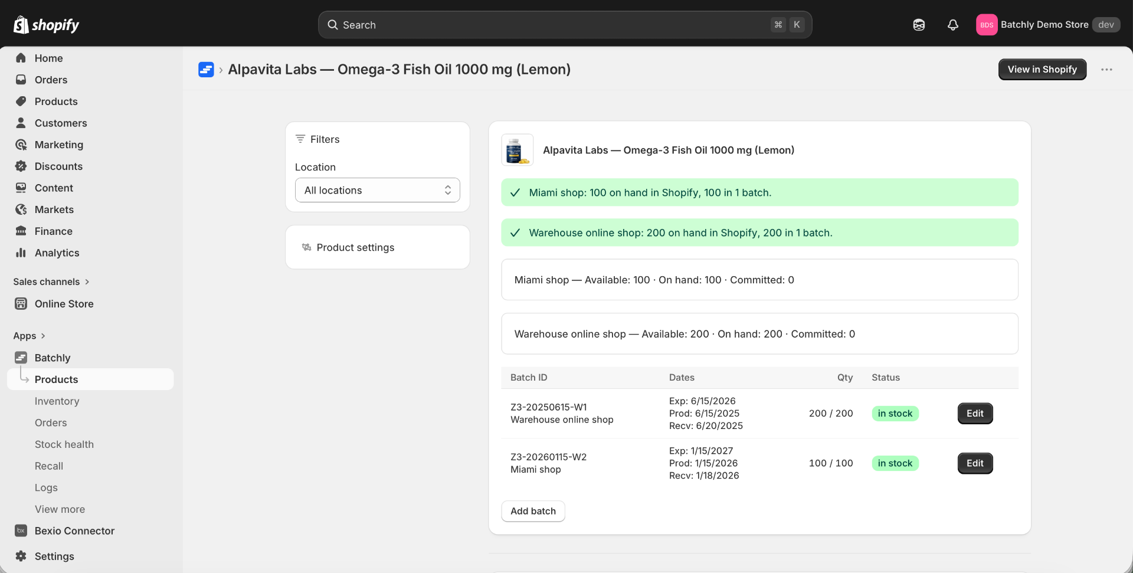Image resolution: width=1133 pixels, height=573 pixels.
Task: Open the Home icon in sidebar
Action: 21,58
